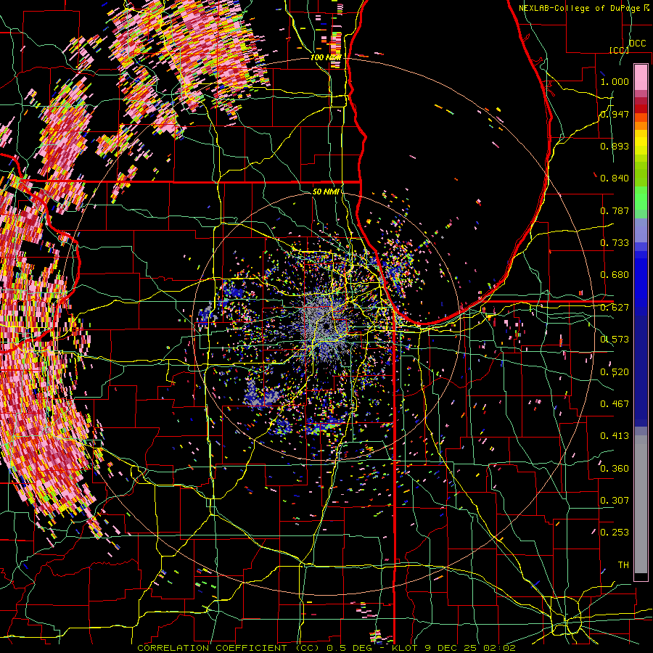
Task: Click the DCC label in the upper right
Action: pos(638,44)
